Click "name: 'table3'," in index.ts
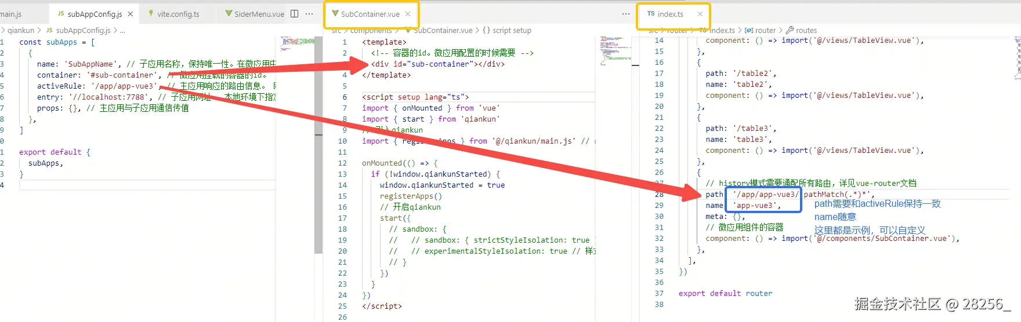 coord(739,140)
